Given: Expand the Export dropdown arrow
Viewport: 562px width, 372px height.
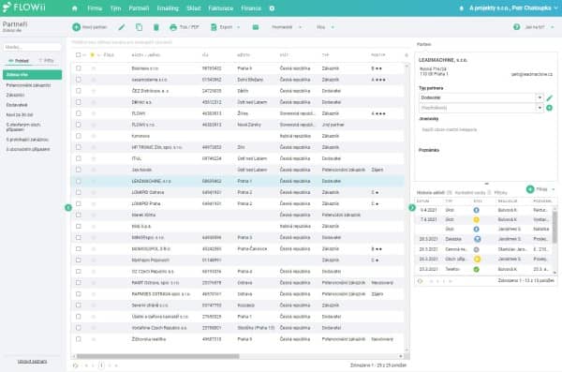Looking at the screenshot, I should (239, 27).
